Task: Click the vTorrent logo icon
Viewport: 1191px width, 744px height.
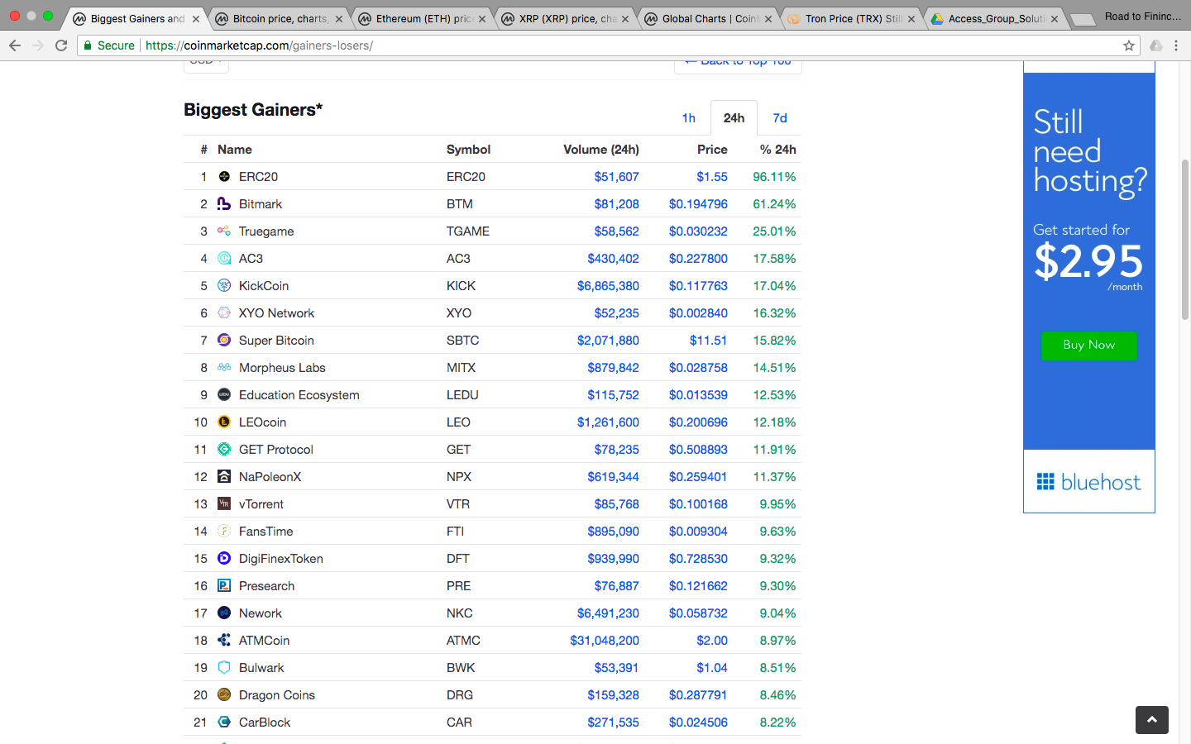Action: [224, 503]
